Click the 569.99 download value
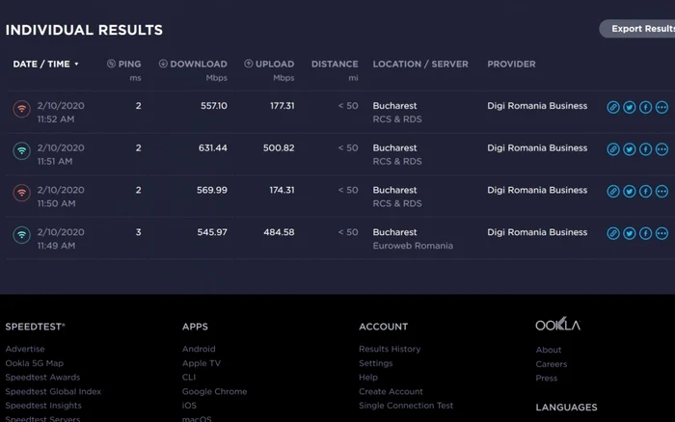The width and height of the screenshot is (675, 422). (x=212, y=190)
